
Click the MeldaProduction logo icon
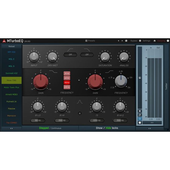point(4,41)
